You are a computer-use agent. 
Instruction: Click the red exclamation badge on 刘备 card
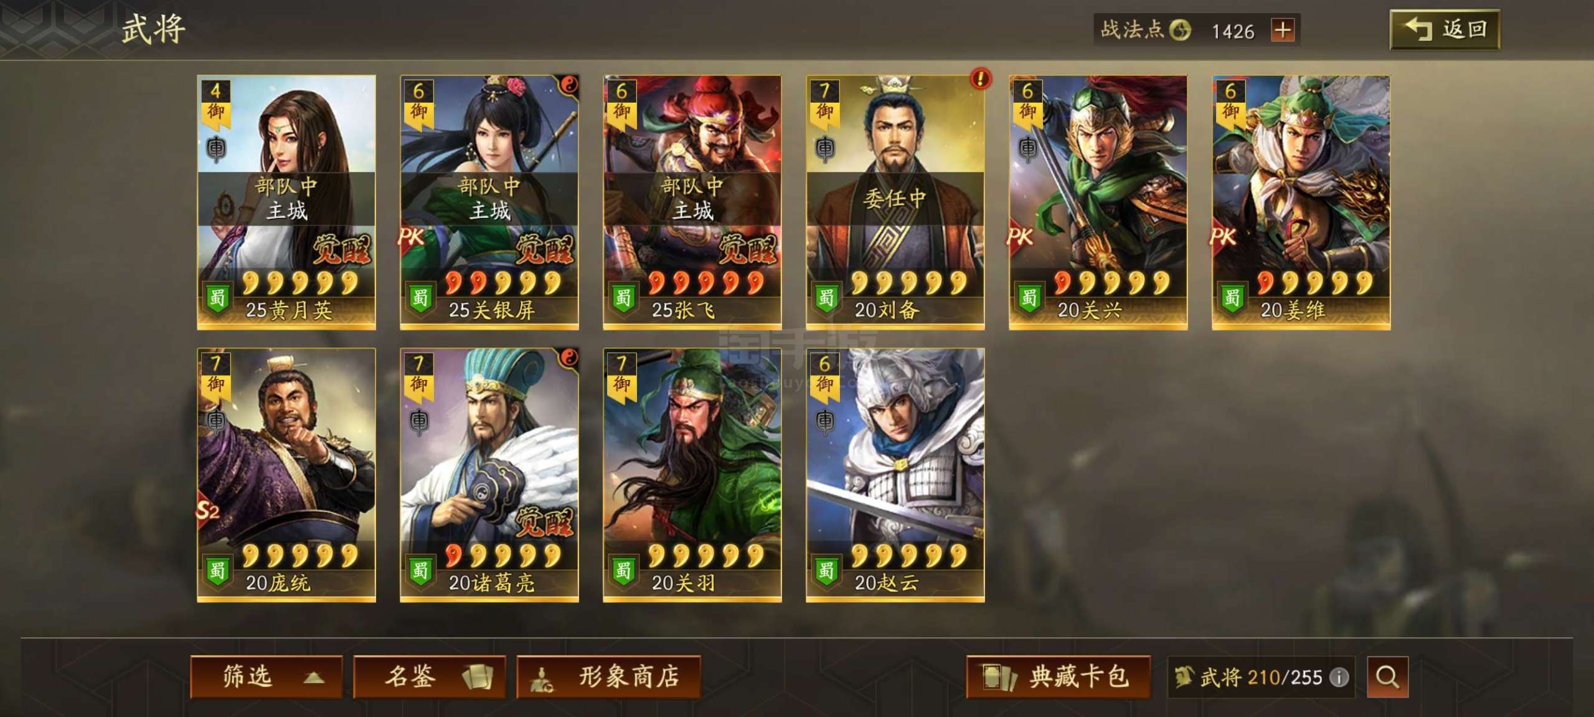tap(981, 78)
